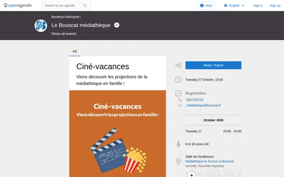
Task: Click the search magnifier icon
Action: [85, 6]
